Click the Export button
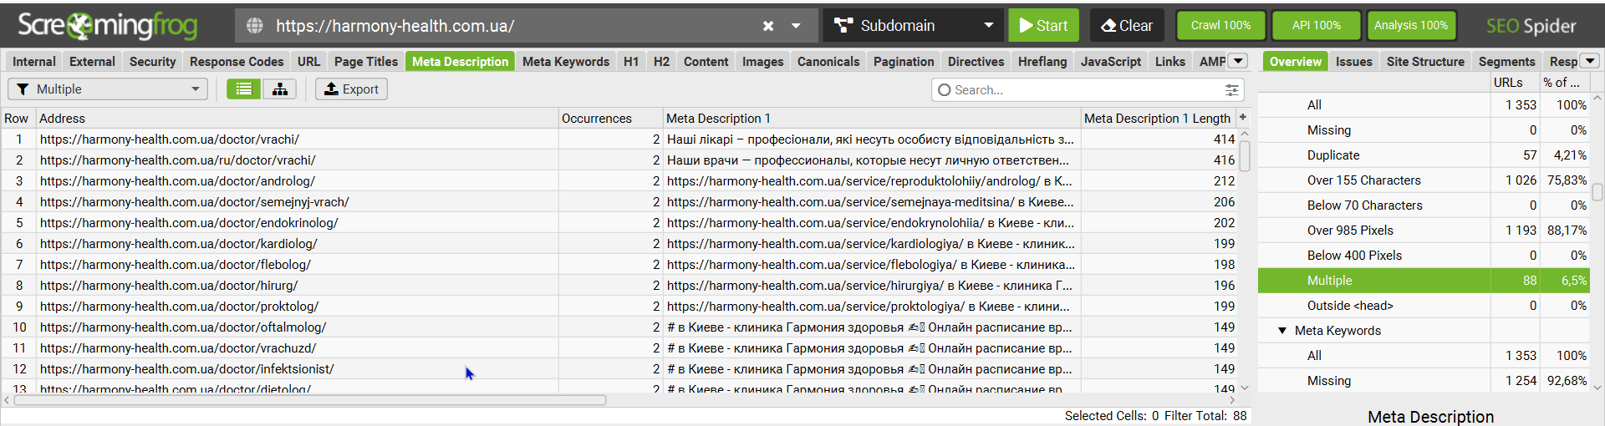Viewport: 1605px width, 426px height. 351,89
